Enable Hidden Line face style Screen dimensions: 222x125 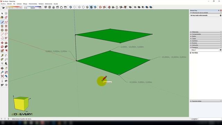tap(83, 7)
